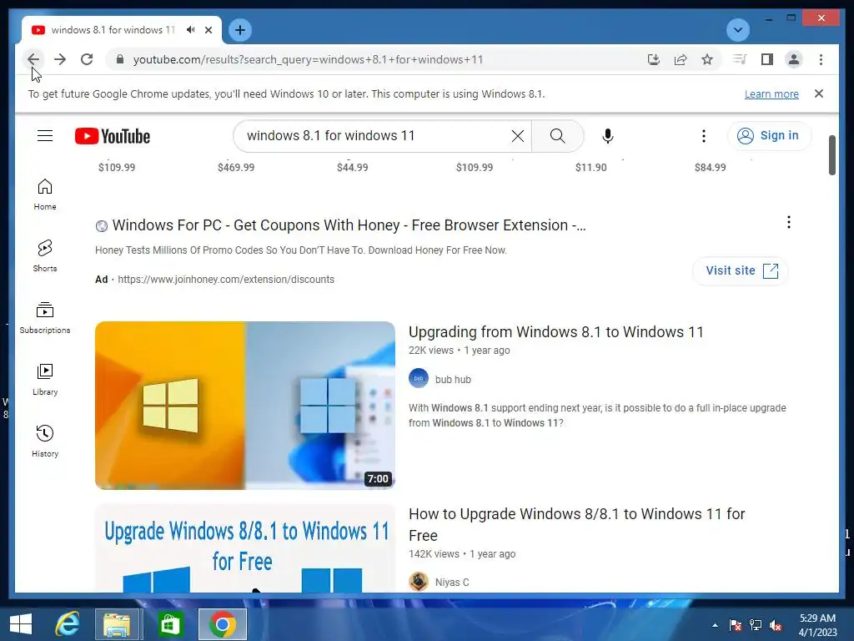This screenshot has width=854, height=641.
Task: Go to the YouTube logo home
Action: pyautogui.click(x=113, y=136)
